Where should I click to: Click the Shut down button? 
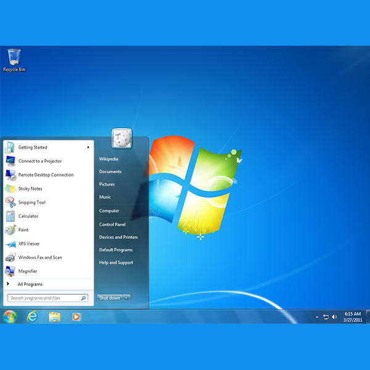click(x=110, y=298)
